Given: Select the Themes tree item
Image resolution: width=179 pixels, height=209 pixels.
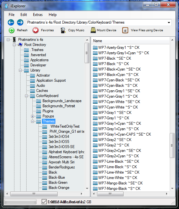Looking at the screenshot, I should point(49,121).
